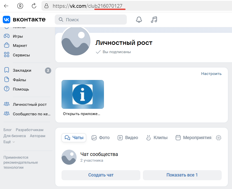Open tab settings gear icon

tap(218, 138)
